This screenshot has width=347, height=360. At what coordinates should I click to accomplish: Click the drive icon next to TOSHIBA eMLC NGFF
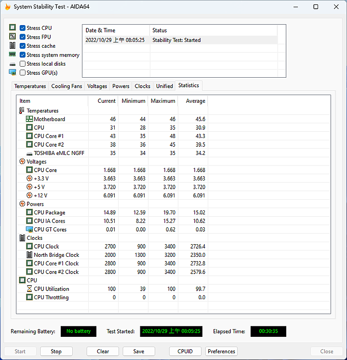29,153
